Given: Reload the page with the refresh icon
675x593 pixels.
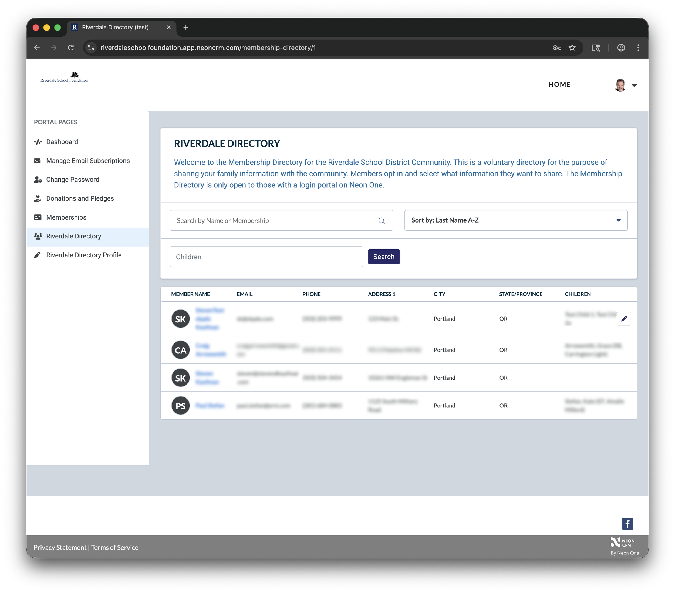Looking at the screenshot, I should [71, 48].
